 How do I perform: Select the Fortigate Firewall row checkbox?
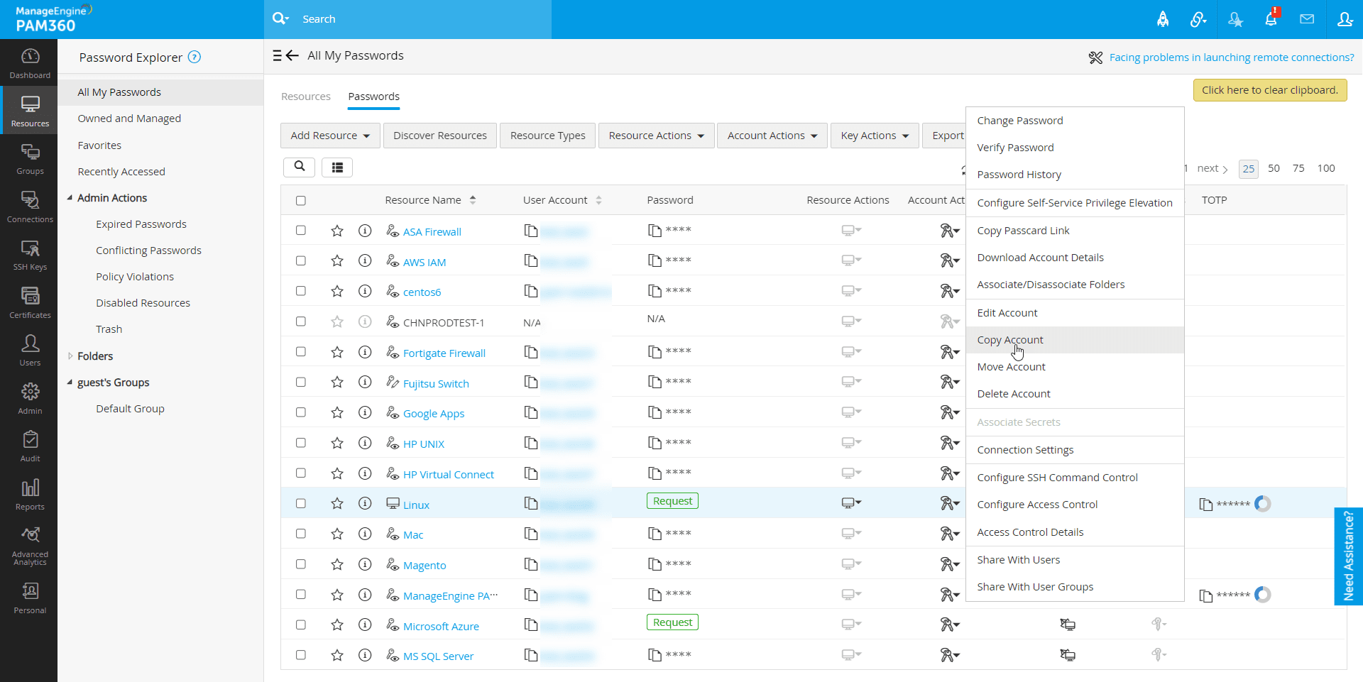tap(301, 352)
